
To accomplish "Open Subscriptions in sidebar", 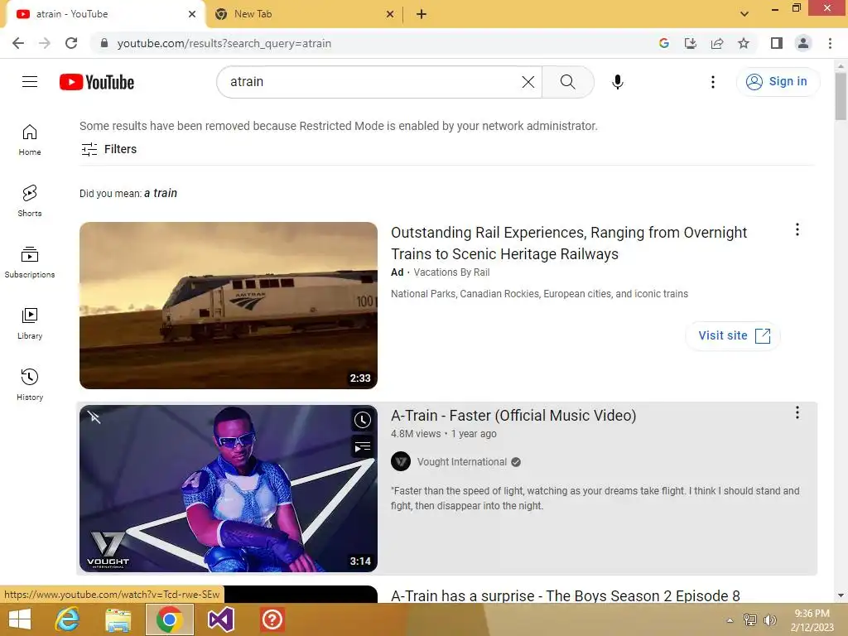I will 30,263.
